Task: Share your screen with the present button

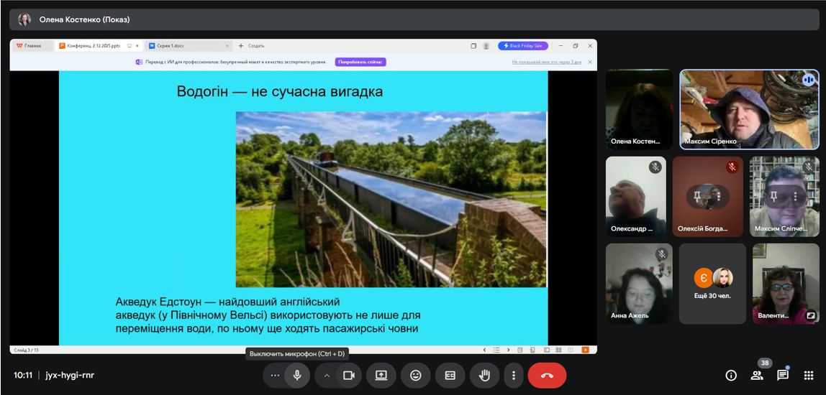Action: [x=381, y=375]
